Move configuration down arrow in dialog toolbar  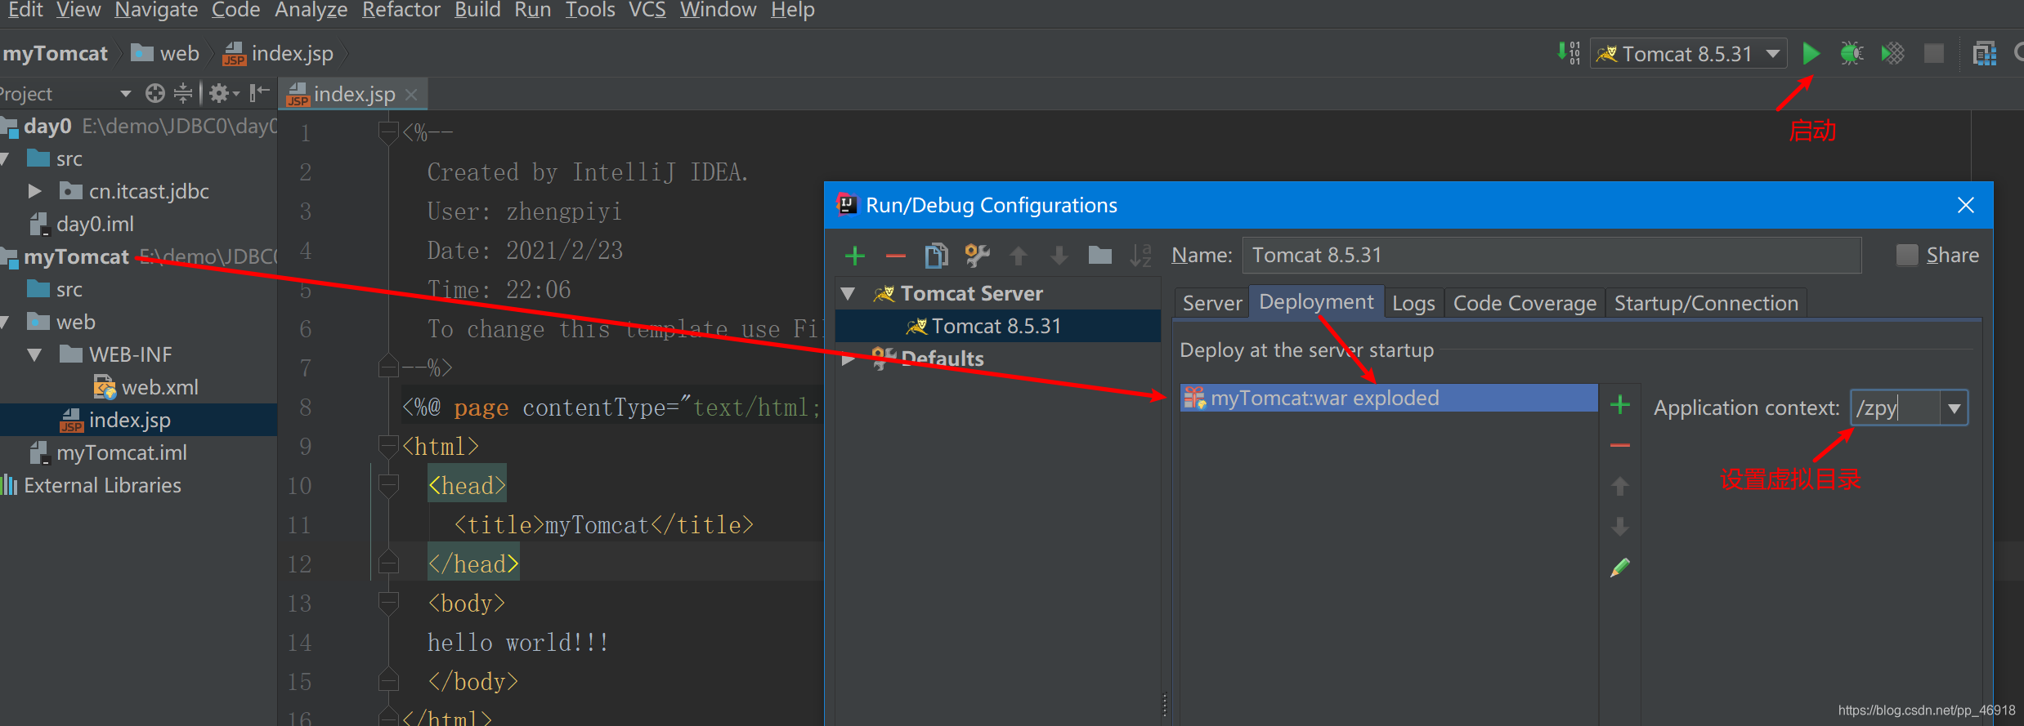(1059, 256)
